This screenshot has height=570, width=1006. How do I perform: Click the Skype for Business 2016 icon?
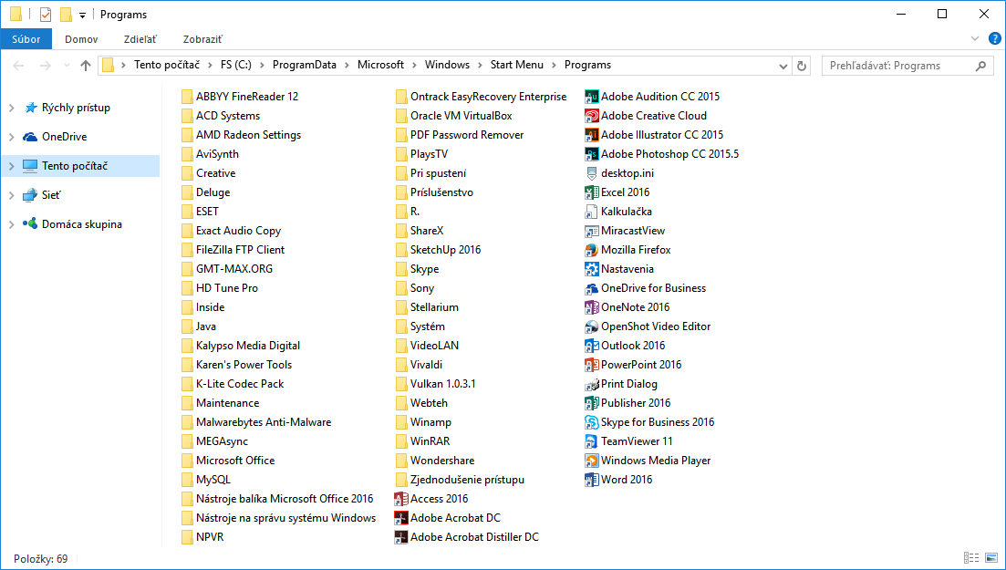point(591,422)
